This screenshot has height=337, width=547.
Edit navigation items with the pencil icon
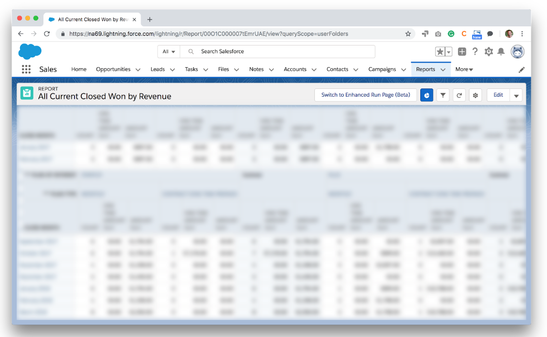[x=522, y=69]
